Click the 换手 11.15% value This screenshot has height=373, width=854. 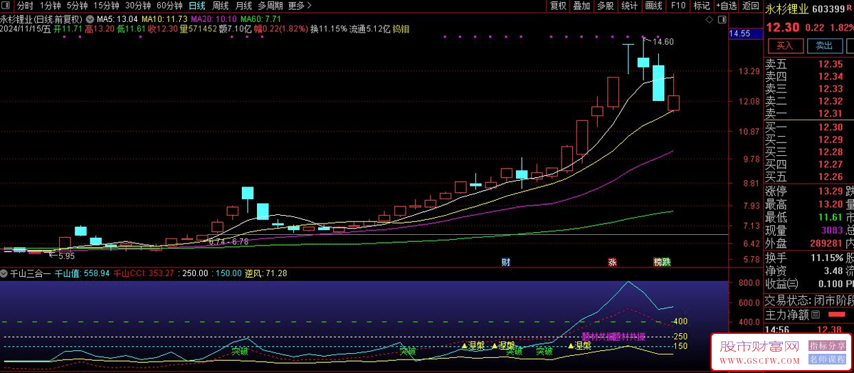click(826, 257)
